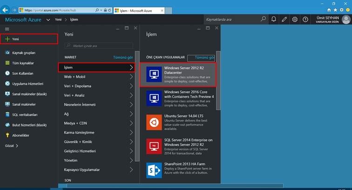Screen dimensions: 352x190
Task: Expand the Web + Mobil chevron
Action: click(131, 77)
